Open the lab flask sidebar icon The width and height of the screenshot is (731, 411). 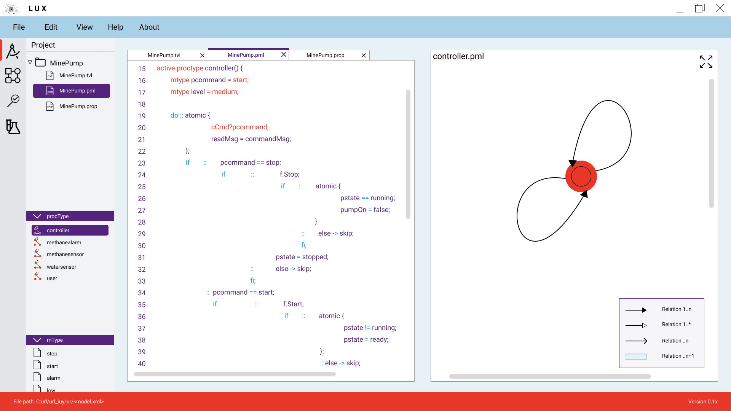pyautogui.click(x=13, y=127)
